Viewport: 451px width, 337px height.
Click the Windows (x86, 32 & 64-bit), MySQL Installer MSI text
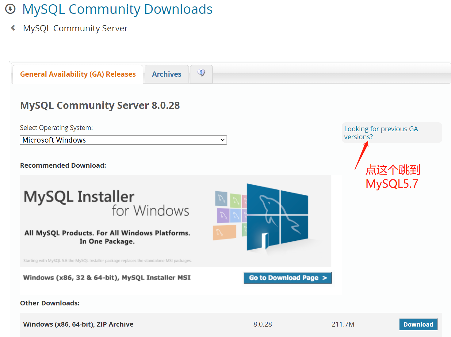pos(107,278)
